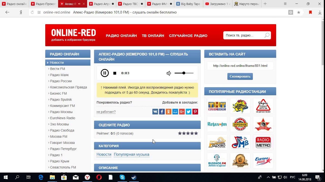
Task: Open a new browser tab
Action: click(265, 4)
